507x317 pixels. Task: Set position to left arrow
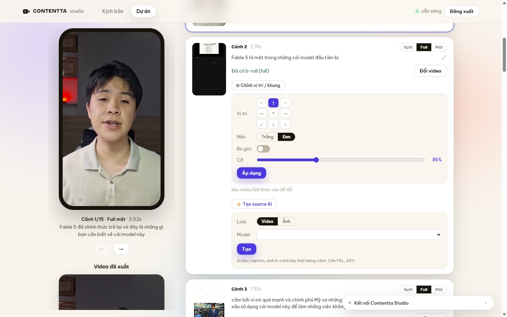[262, 113]
